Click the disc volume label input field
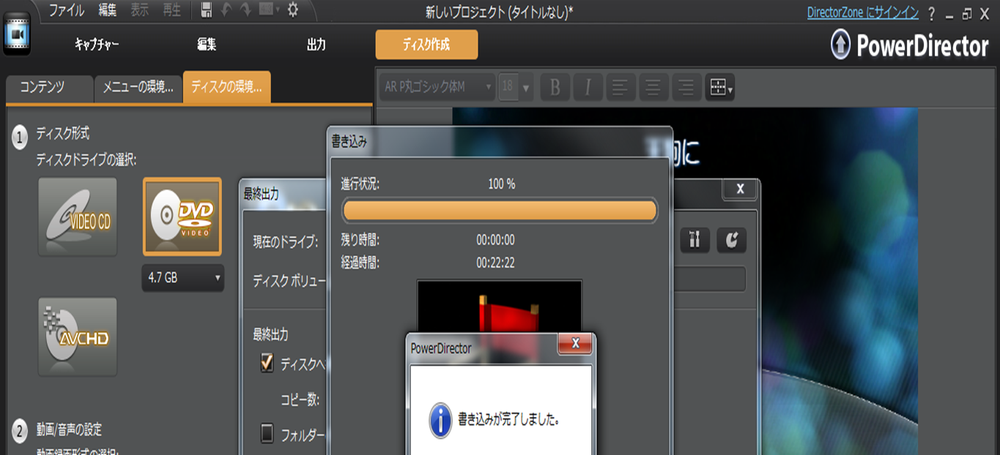This screenshot has width=1000, height=455. [708, 279]
